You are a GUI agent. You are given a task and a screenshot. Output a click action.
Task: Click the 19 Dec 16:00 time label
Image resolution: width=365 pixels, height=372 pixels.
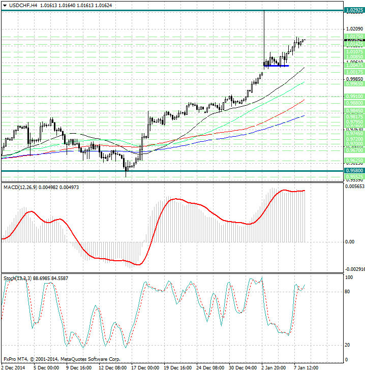[178, 368]
